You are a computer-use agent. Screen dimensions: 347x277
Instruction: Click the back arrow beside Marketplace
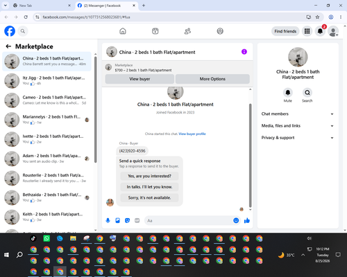(x=8, y=46)
